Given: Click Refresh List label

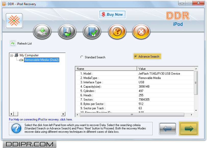Looking at the screenshot, I should click(25, 44).
